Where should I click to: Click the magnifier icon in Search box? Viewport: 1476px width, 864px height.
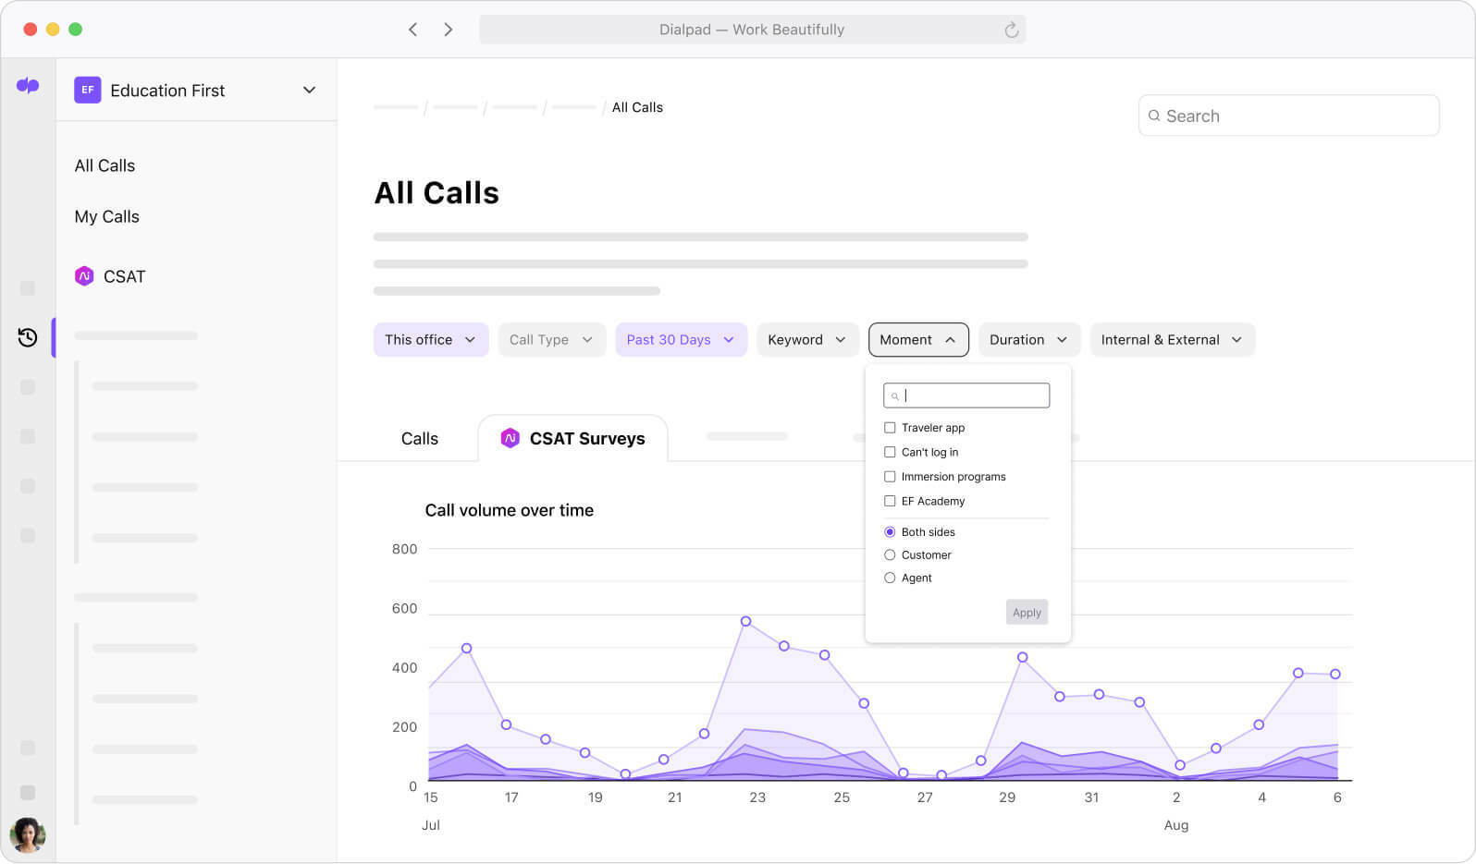coord(1154,116)
